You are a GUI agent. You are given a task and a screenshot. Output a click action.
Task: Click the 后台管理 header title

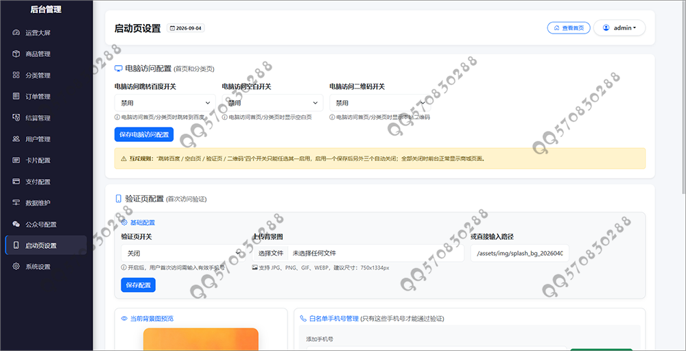point(46,10)
